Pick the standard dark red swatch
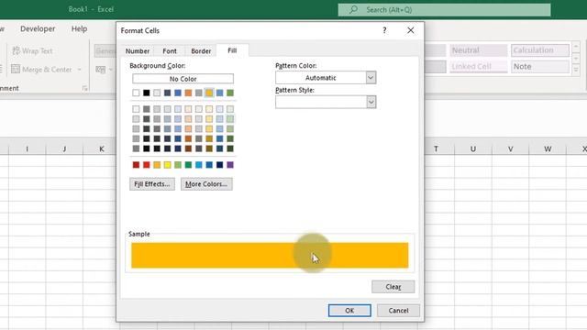 [136, 165]
